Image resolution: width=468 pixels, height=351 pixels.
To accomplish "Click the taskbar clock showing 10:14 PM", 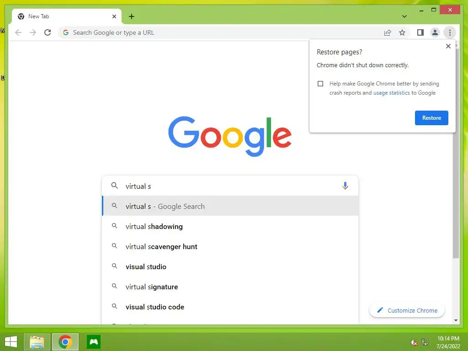I will [448, 342].
